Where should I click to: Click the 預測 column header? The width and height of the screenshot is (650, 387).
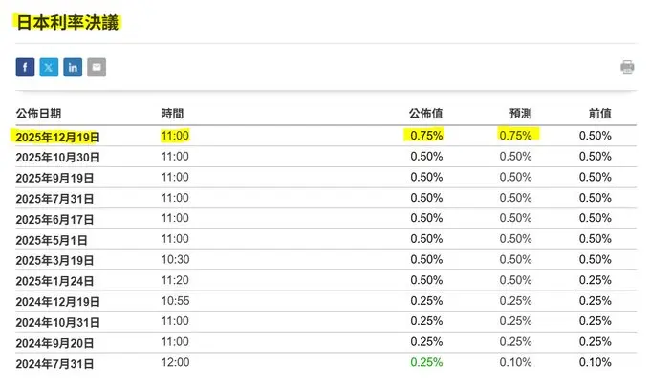click(520, 113)
